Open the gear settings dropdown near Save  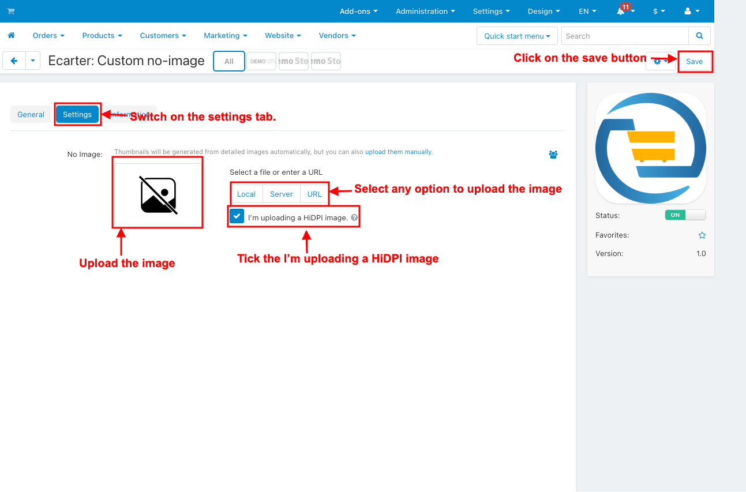(x=660, y=62)
